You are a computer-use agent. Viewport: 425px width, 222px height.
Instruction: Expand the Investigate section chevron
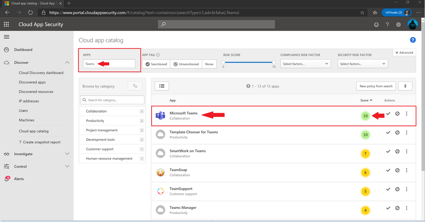(x=67, y=154)
